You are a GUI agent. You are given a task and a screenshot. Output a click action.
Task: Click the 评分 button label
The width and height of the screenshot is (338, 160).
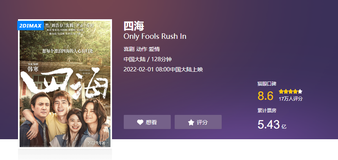tap(202, 122)
